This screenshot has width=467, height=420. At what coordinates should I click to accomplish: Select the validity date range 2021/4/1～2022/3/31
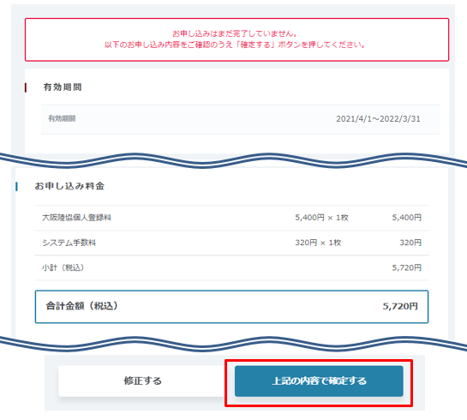click(x=378, y=119)
